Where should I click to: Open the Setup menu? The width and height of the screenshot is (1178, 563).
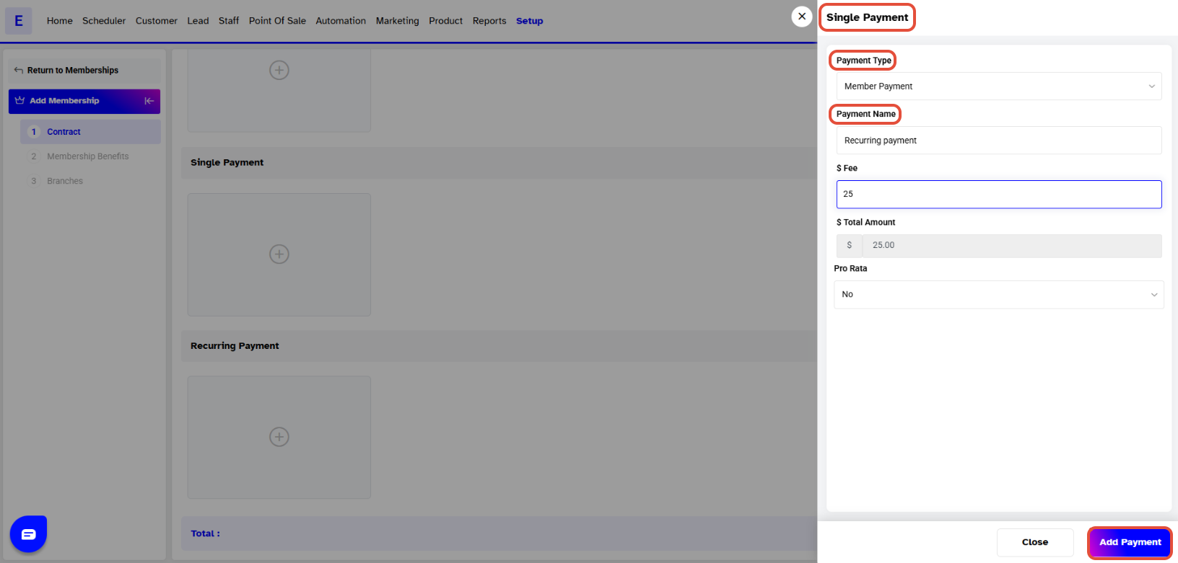click(529, 21)
